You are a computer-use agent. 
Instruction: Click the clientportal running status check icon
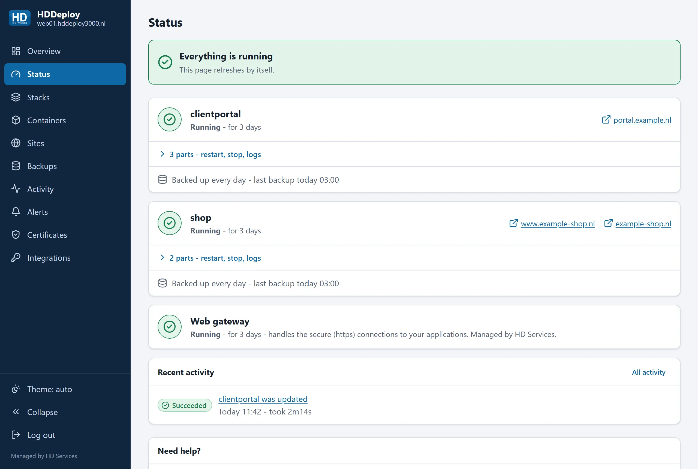tap(170, 119)
